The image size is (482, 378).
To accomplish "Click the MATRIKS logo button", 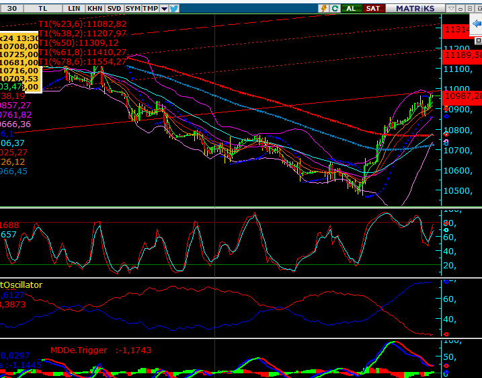I will [x=415, y=8].
